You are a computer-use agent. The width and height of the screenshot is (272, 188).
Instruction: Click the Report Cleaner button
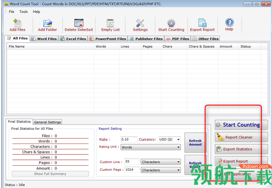tap(241, 137)
